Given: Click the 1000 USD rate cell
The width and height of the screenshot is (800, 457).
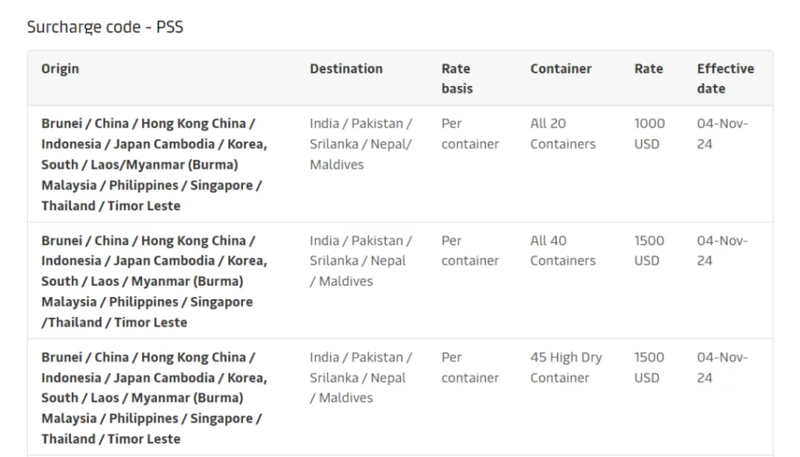Looking at the screenshot, I should [x=649, y=134].
